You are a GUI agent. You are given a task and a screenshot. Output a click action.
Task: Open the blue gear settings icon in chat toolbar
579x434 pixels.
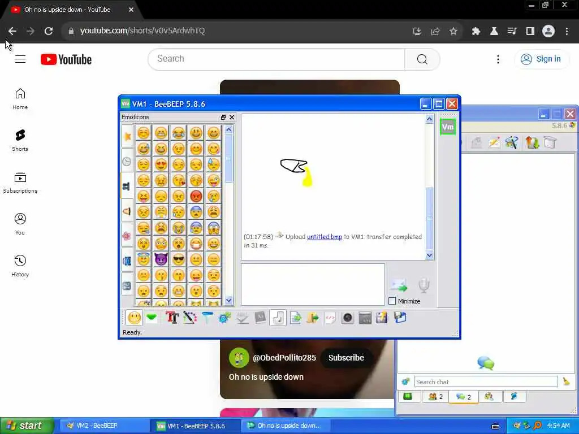(x=224, y=318)
